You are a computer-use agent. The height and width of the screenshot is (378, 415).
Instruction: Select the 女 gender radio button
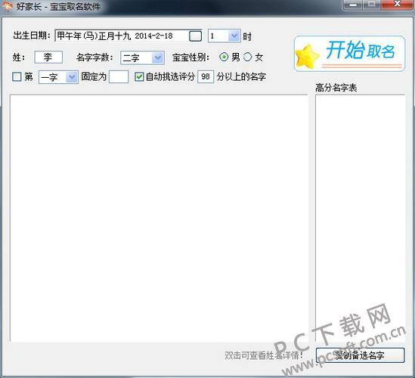pyautogui.click(x=247, y=57)
